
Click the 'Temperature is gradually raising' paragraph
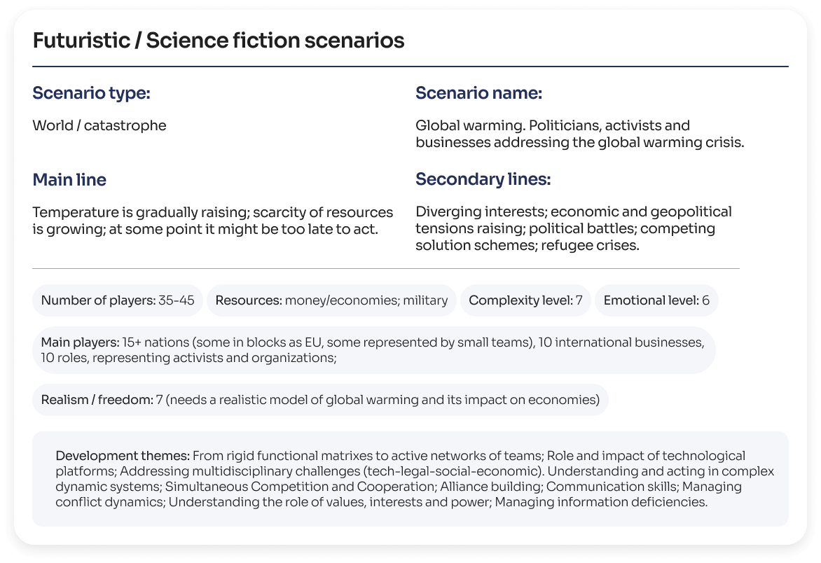coord(212,220)
